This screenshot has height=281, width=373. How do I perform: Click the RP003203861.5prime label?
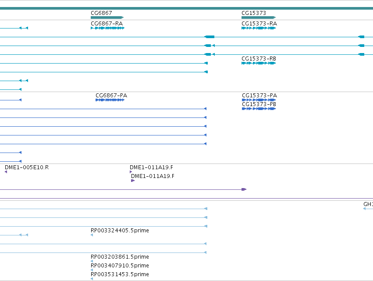[120, 257]
